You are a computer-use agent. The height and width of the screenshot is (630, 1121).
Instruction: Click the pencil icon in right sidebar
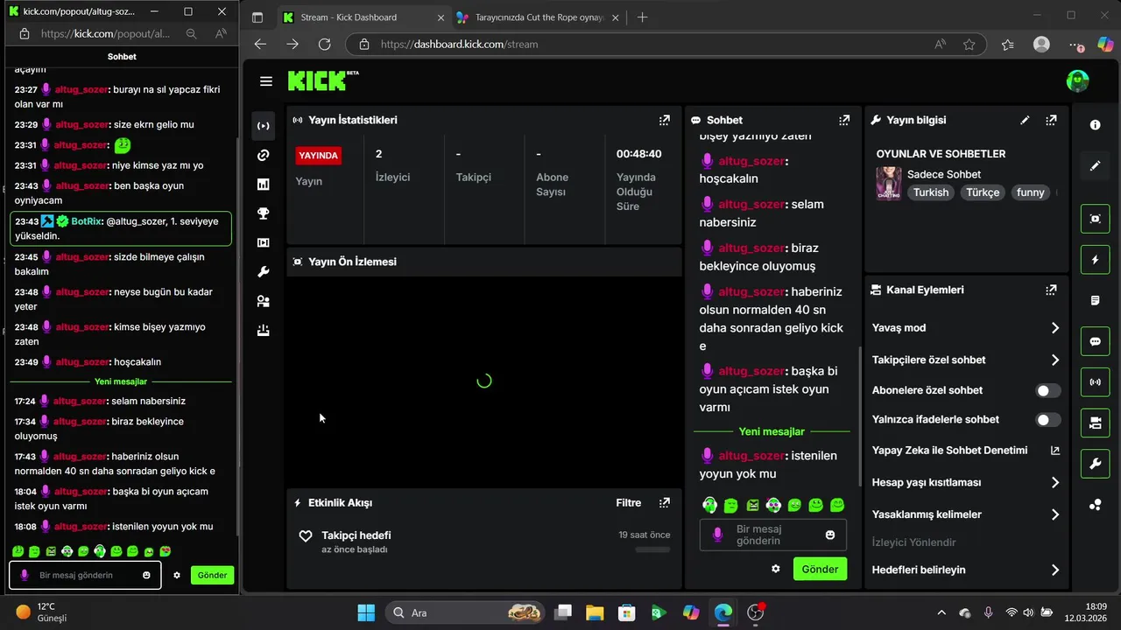click(1095, 165)
